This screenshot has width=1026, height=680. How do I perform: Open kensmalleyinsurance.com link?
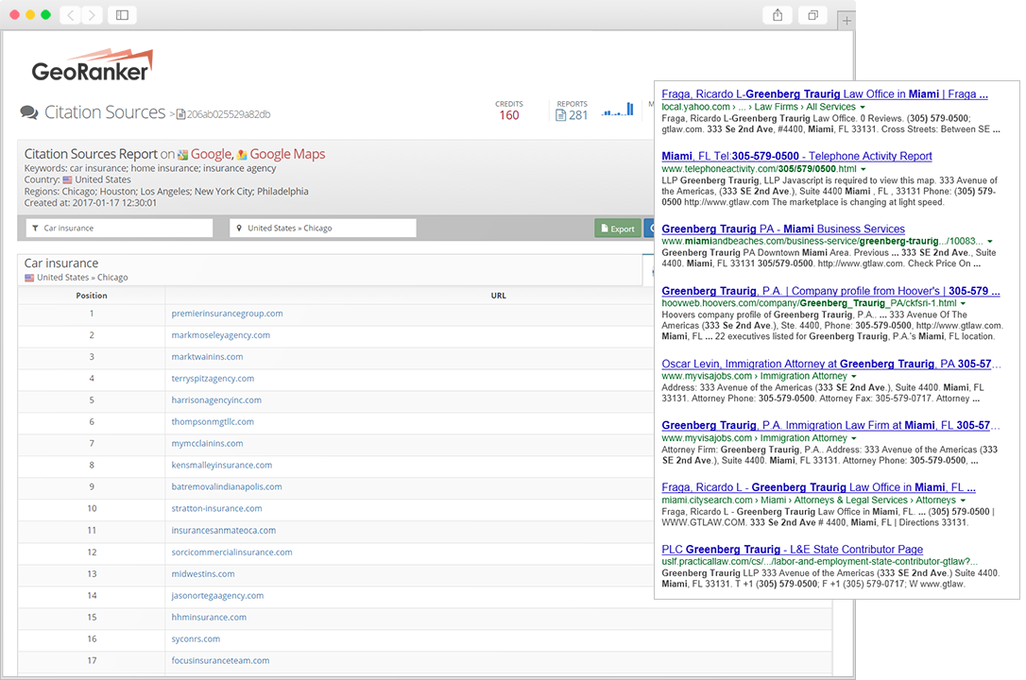[x=222, y=466]
